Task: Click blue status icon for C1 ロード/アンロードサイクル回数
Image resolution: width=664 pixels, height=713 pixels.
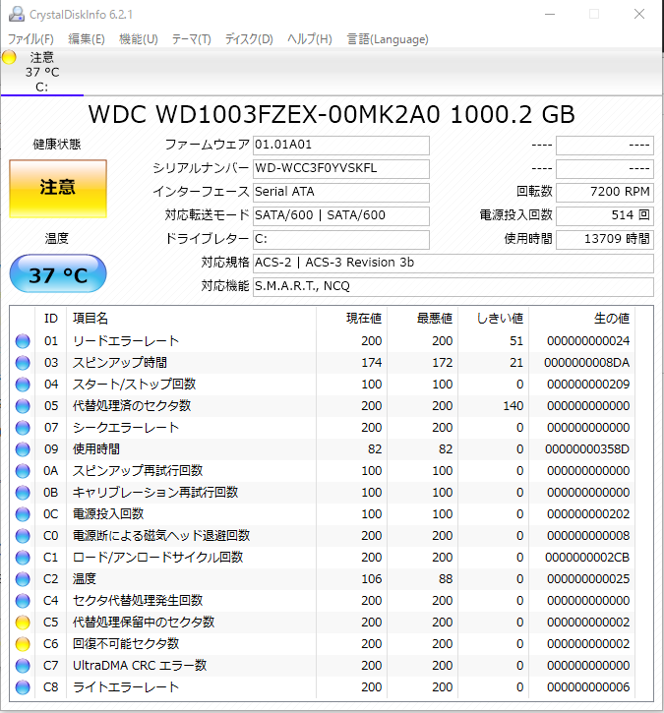Action: coord(23,558)
